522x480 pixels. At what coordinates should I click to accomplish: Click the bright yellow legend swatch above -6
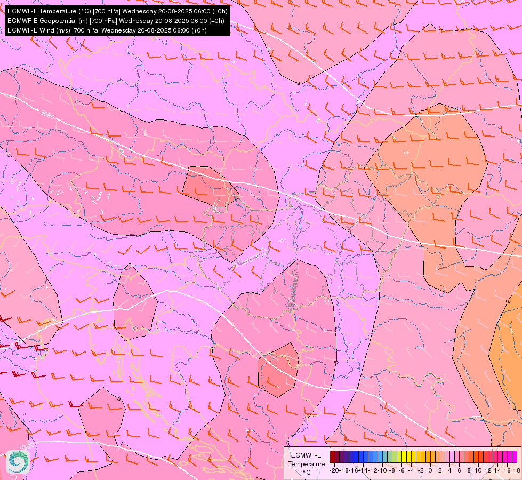[404, 457]
